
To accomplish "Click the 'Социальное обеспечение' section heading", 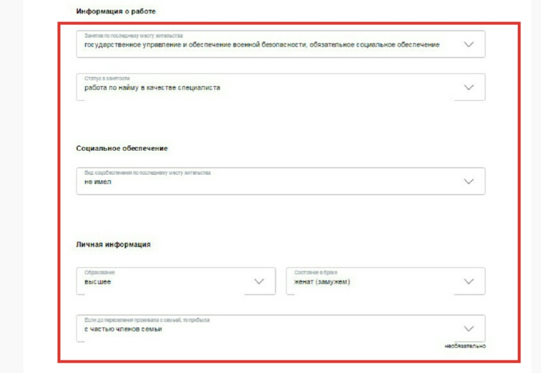I will click(x=122, y=148).
